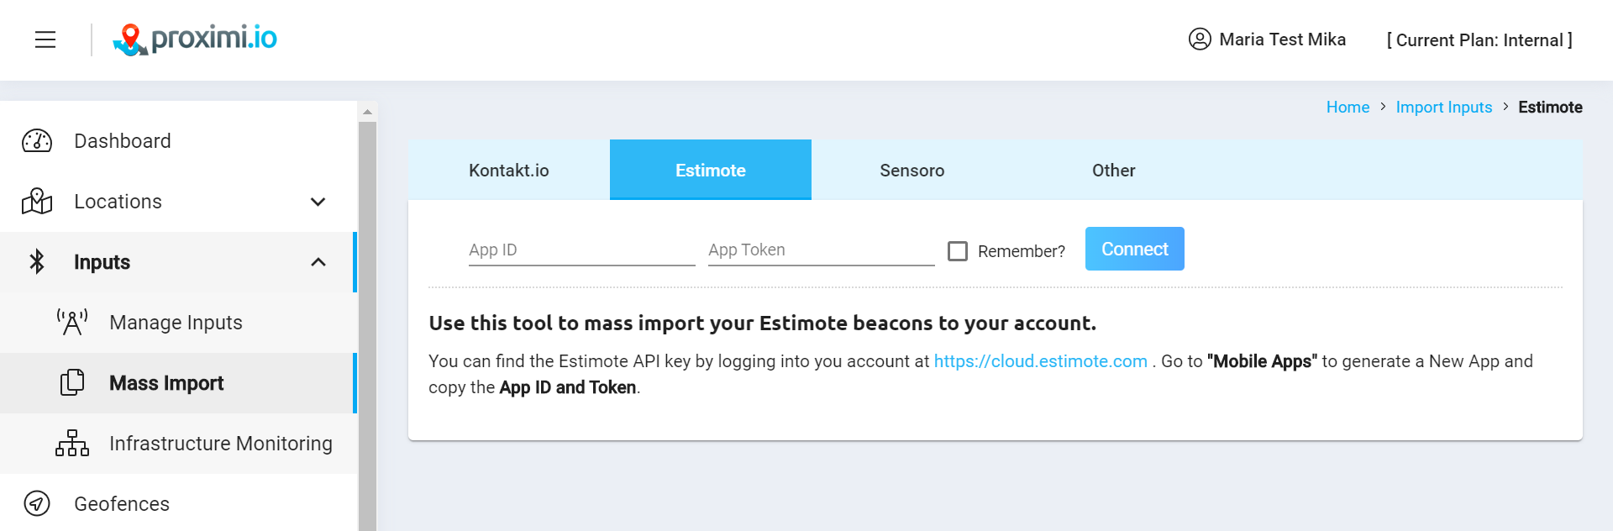Switch to the Kontakt.io tab
The height and width of the screenshot is (531, 1613).
pyautogui.click(x=509, y=170)
